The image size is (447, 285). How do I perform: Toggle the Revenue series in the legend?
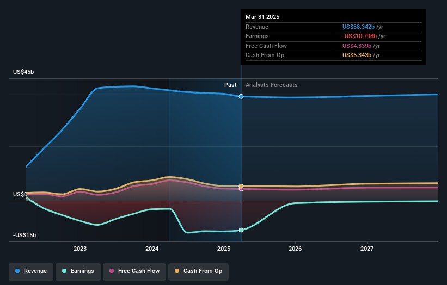pyautogui.click(x=31, y=271)
